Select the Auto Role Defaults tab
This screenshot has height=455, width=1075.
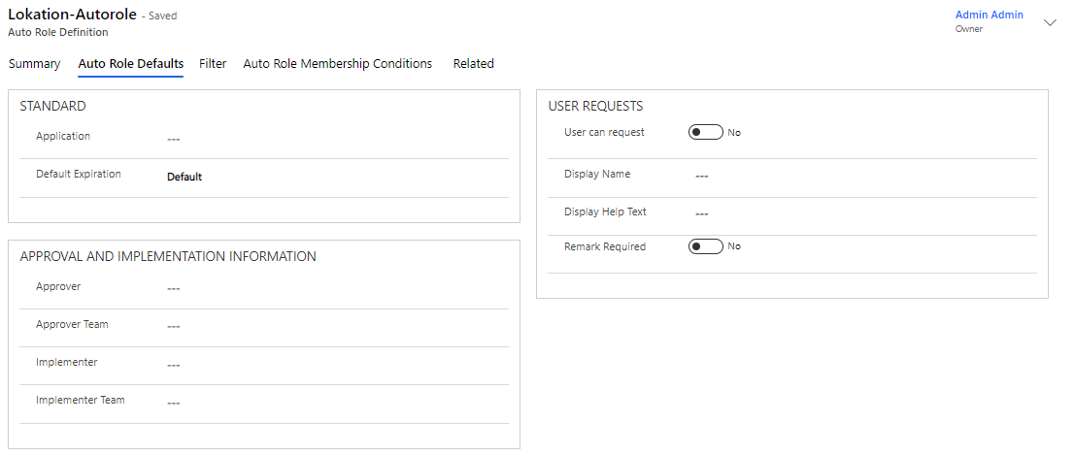[x=131, y=64]
